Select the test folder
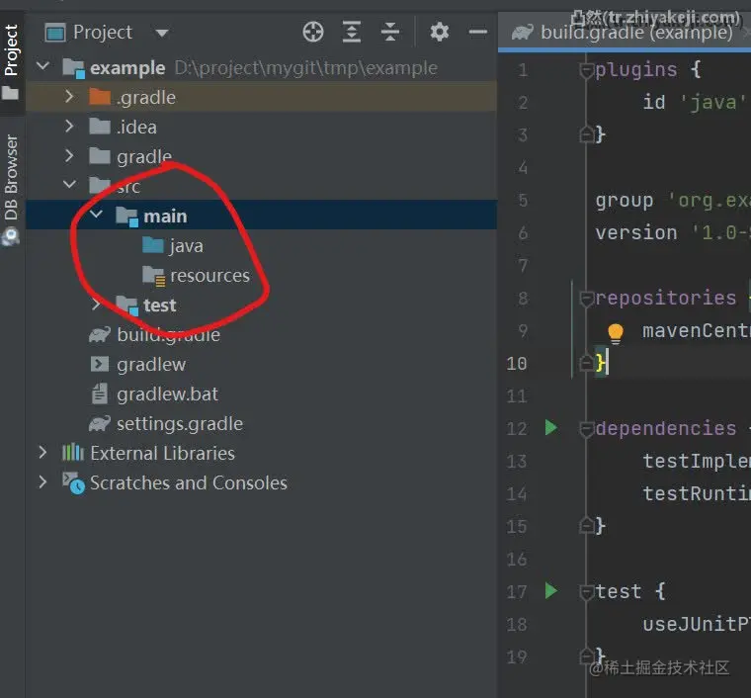 click(x=159, y=305)
